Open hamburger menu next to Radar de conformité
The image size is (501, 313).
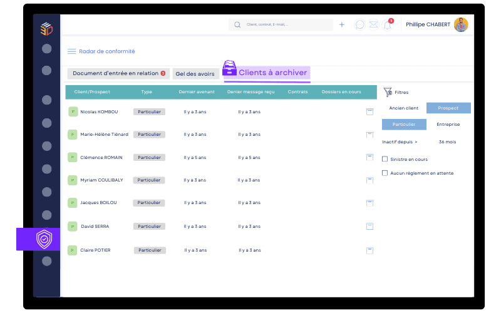[x=72, y=51]
